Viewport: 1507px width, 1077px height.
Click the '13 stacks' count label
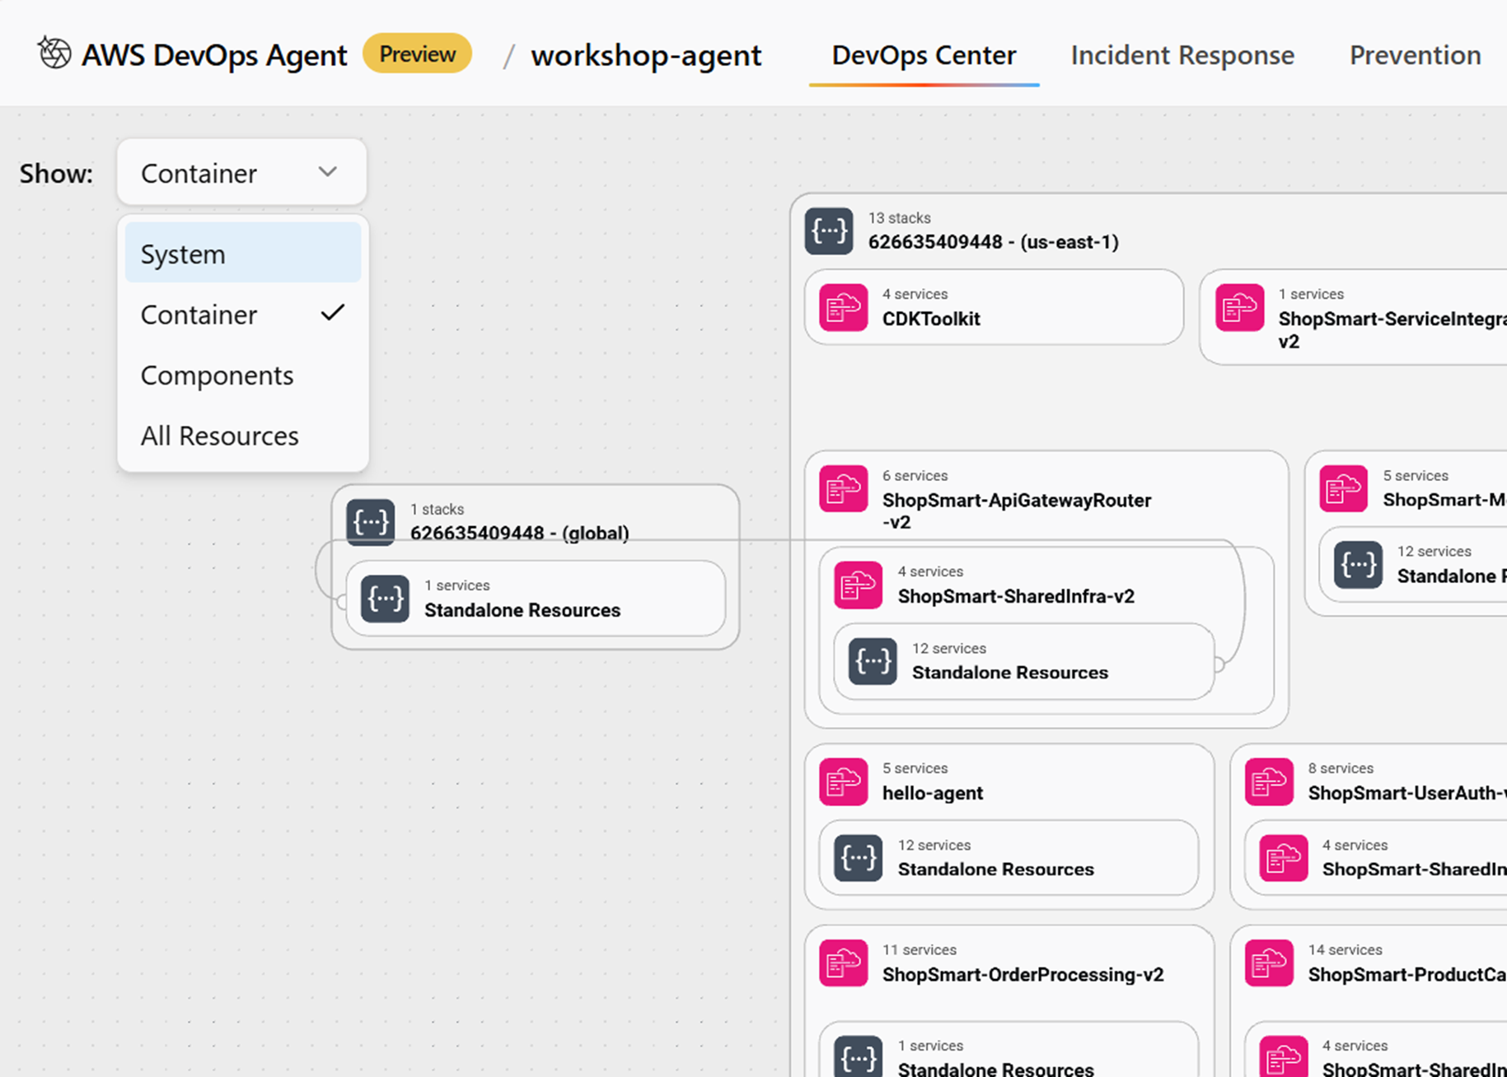[899, 218]
